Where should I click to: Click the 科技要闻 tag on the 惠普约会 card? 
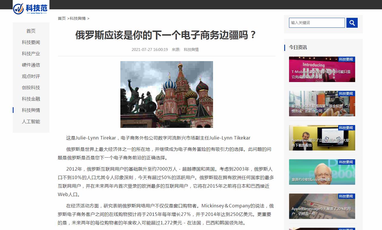pyautogui.click(x=346, y=162)
